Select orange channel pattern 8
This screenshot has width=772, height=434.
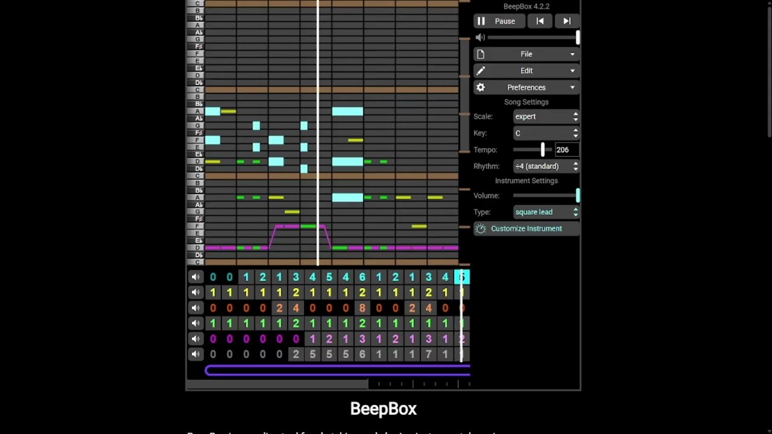[362, 308]
